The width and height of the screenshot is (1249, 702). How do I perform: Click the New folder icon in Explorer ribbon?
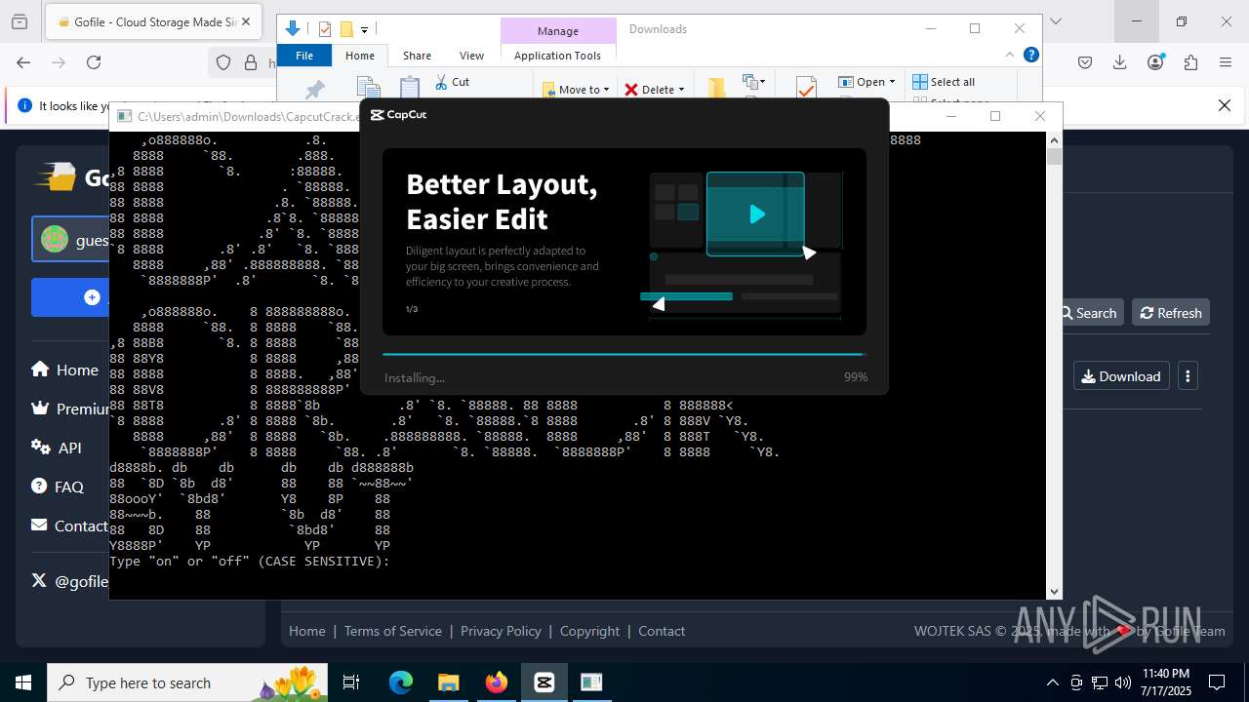click(716, 89)
